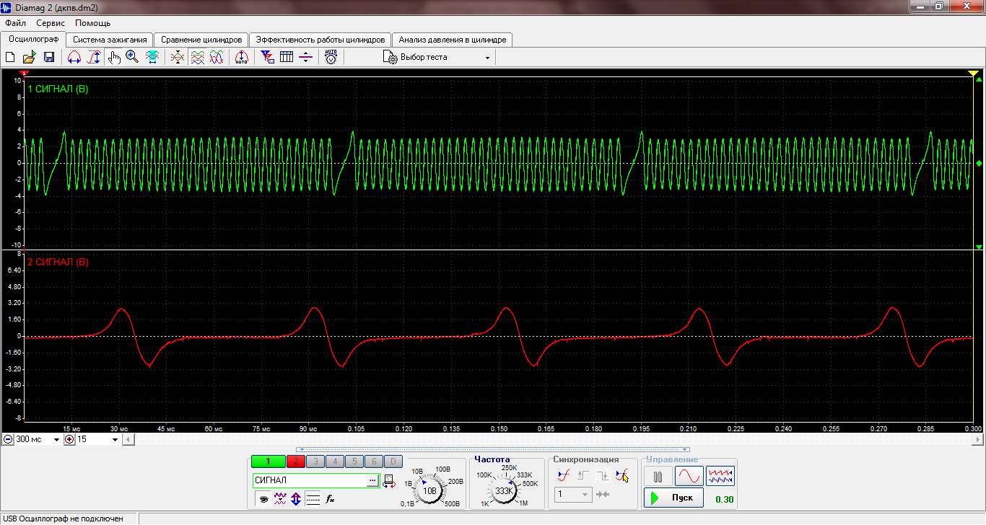Open the 300 мс time scale dropdown
The image size is (986, 525).
[56, 439]
